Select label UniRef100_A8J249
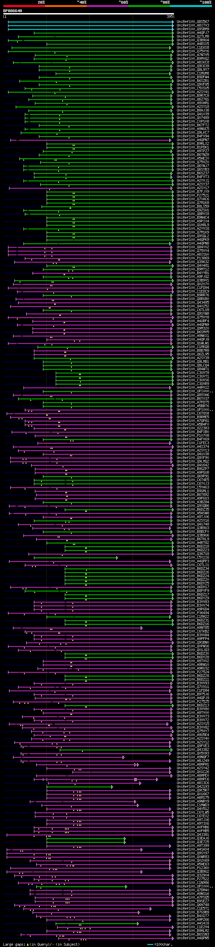Image resolution: width=215 pixels, height=947 pixels. tap(193, 761)
